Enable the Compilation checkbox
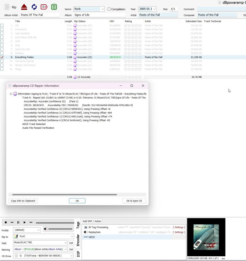Image resolution: width=246 pixels, height=261 pixels. (109, 9)
